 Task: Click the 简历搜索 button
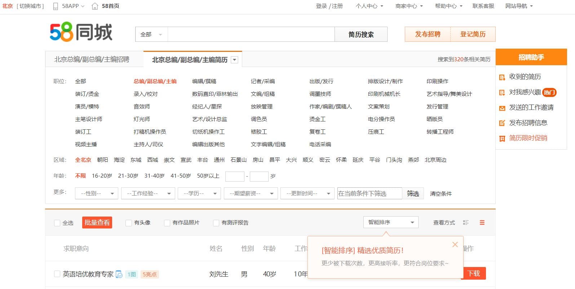(x=361, y=35)
